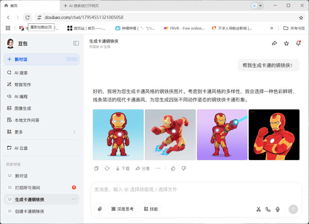Open the 创建卡通钢铁侠 history conversation

[x=42, y=211]
